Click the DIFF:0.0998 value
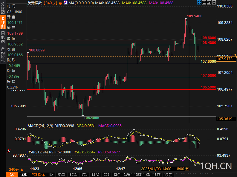This screenshot has width=237, height=177. pos(64,126)
